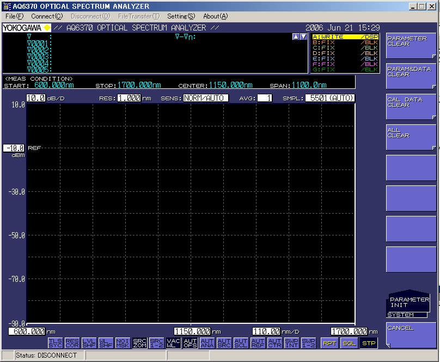The image size is (440, 362).
Task: Toggle the AUT CTR indicator
Action: [274, 343]
